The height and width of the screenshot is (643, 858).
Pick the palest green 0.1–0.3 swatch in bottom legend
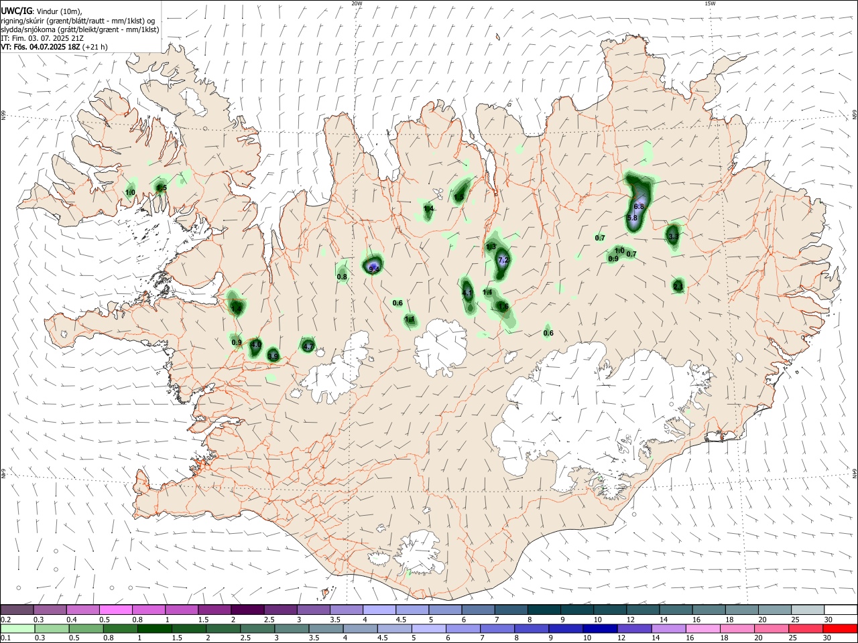point(17,629)
